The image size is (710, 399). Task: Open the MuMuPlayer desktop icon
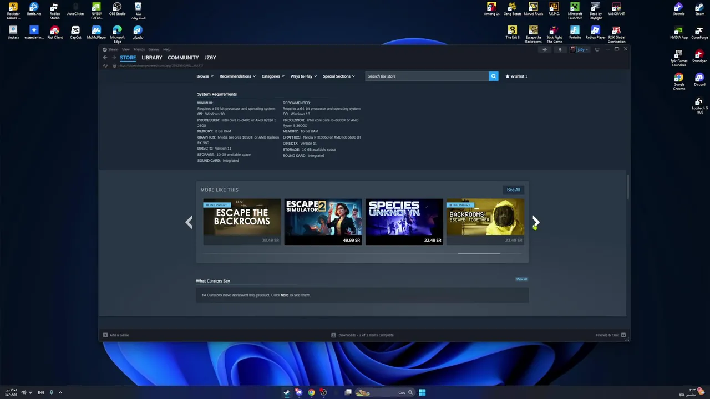click(x=96, y=32)
